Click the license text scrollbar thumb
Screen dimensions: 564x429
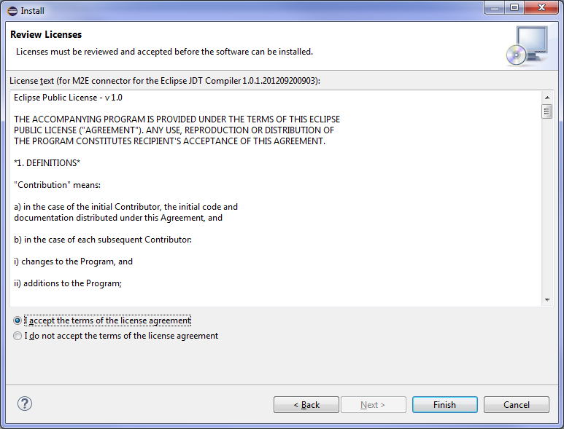[546, 111]
